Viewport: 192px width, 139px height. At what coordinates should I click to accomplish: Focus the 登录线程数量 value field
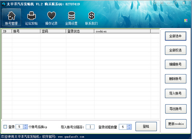tap(123, 127)
